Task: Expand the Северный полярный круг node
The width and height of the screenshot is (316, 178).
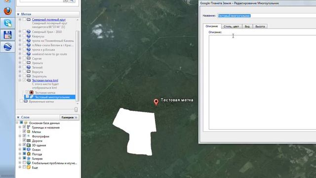Action: pyautogui.click(x=20, y=20)
